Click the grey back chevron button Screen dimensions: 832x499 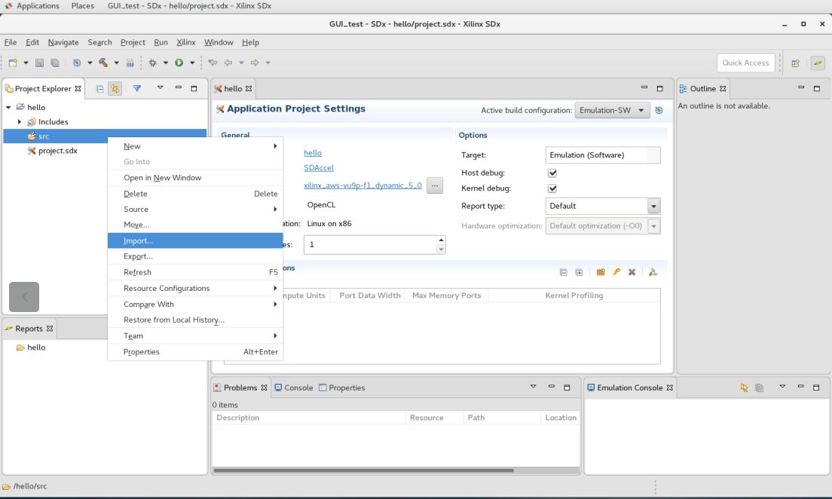click(24, 297)
